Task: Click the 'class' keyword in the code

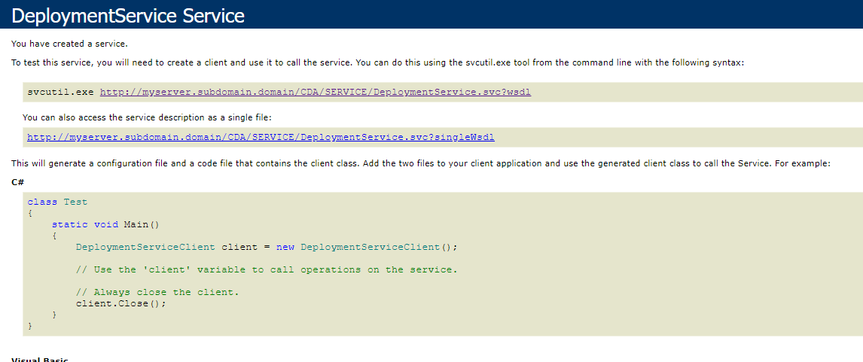Action: pos(42,202)
